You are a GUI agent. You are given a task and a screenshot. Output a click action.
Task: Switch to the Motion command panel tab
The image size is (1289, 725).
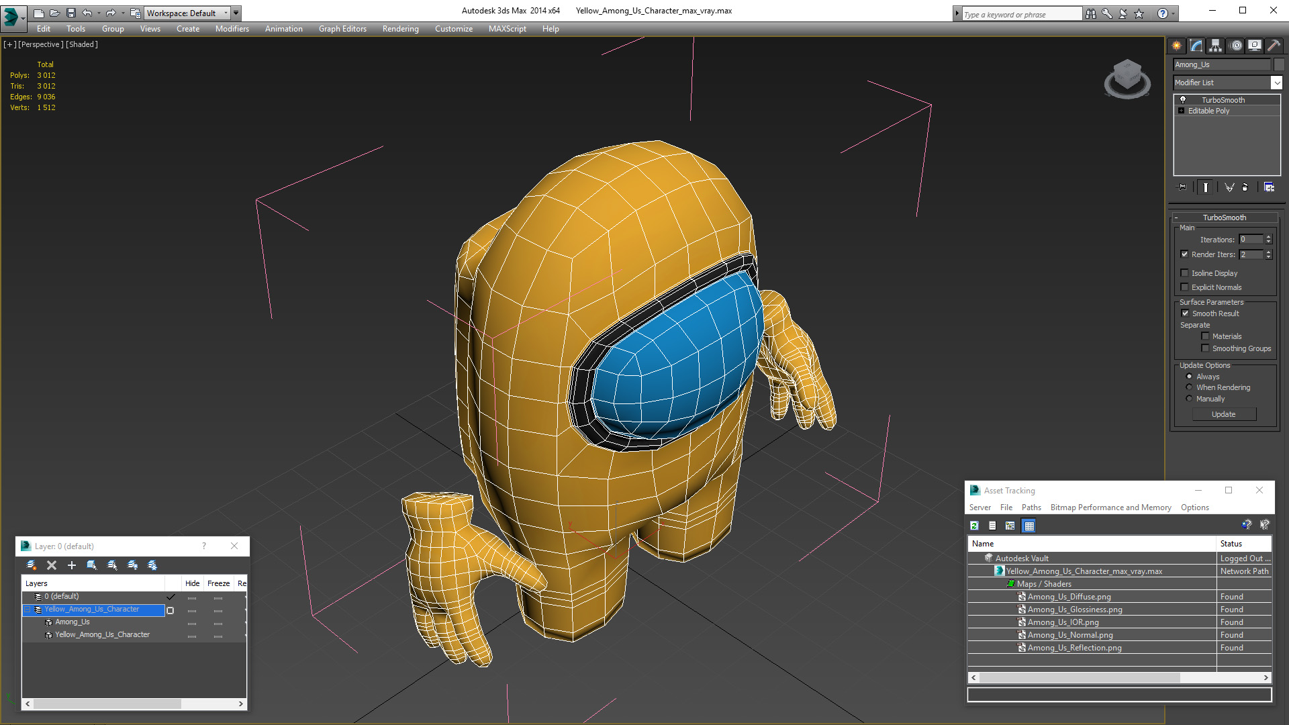(x=1235, y=46)
